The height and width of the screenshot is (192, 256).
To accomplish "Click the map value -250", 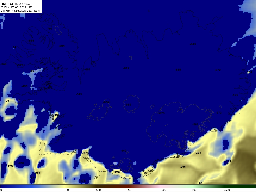I will click(x=21, y=163).
